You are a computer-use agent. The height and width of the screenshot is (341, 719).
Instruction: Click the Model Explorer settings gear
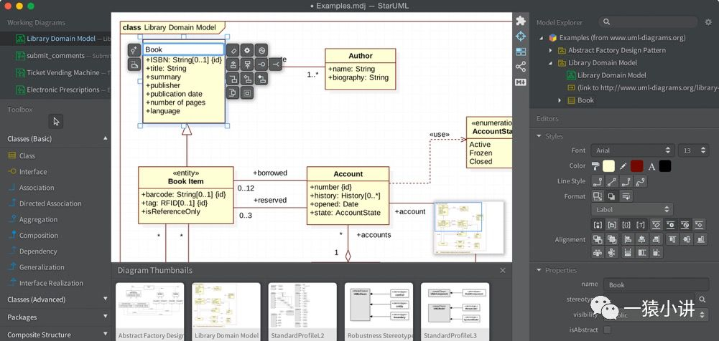click(708, 22)
